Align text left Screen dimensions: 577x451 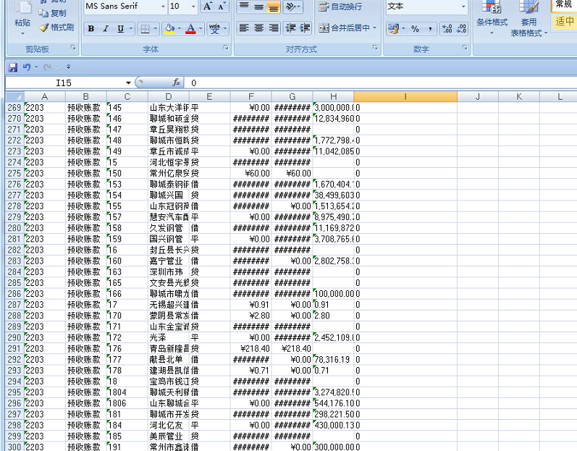243,28
